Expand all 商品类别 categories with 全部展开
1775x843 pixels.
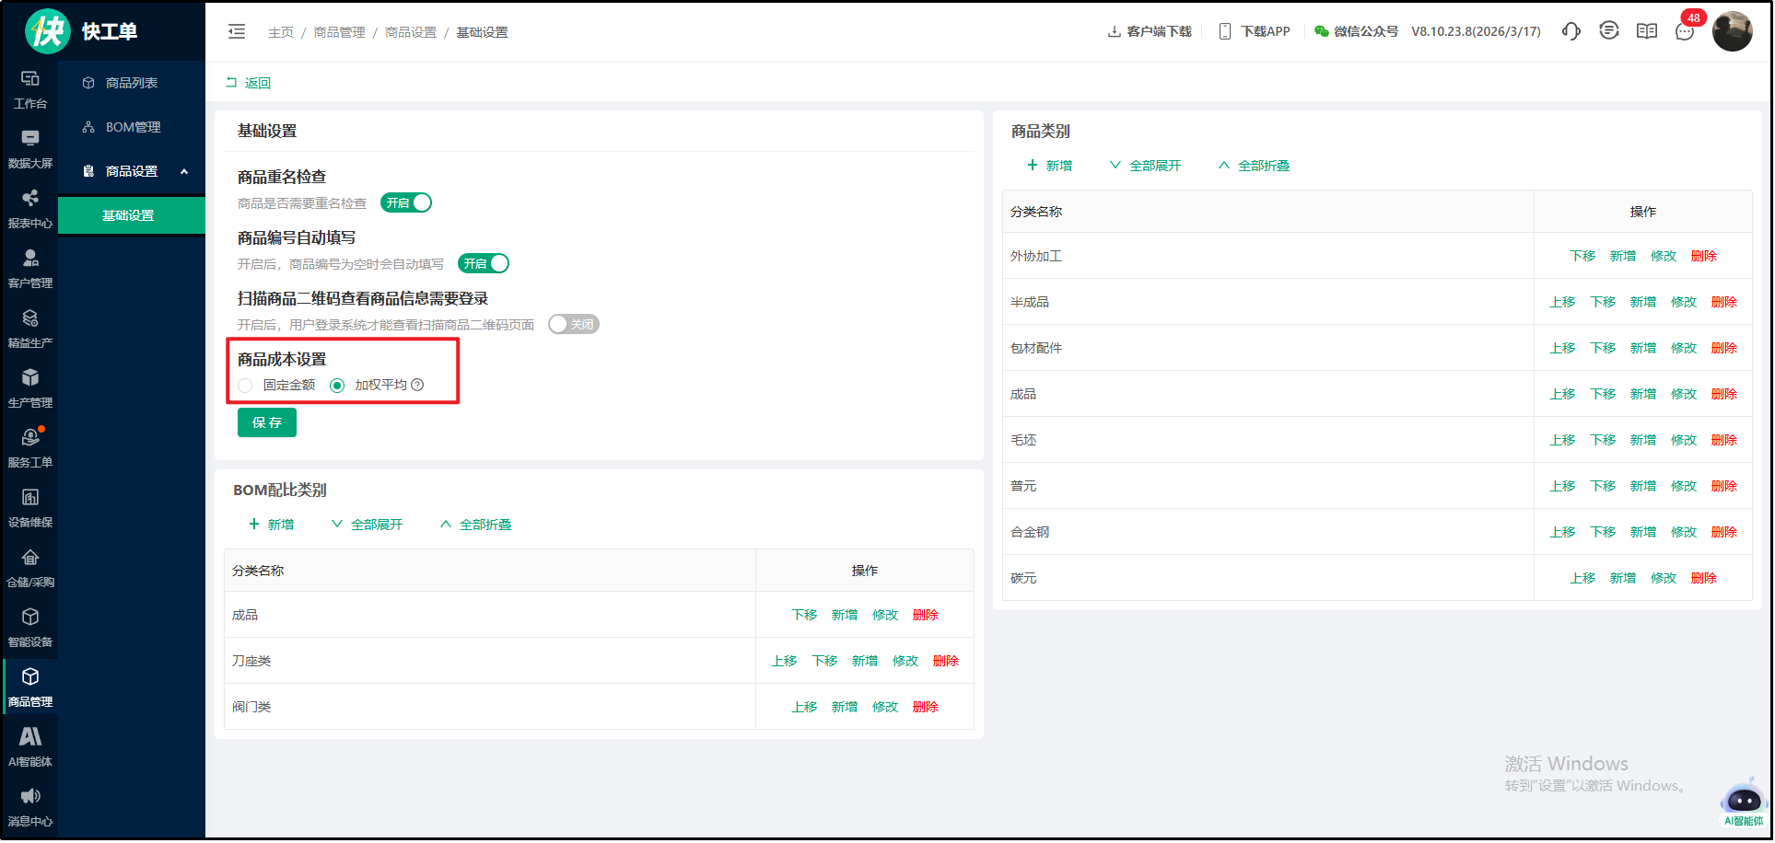[1145, 166]
